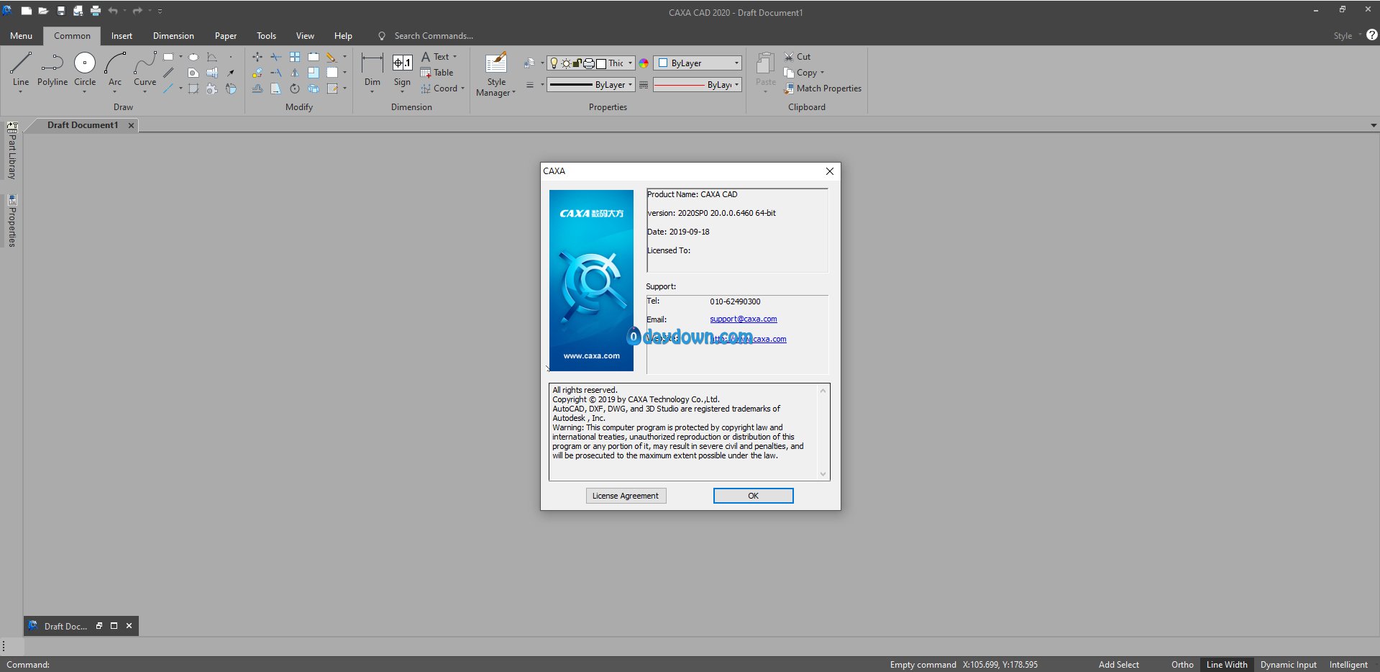Viewport: 1380px width, 672px height.
Task: Switch to the View ribbon tab
Action: pyautogui.click(x=305, y=35)
